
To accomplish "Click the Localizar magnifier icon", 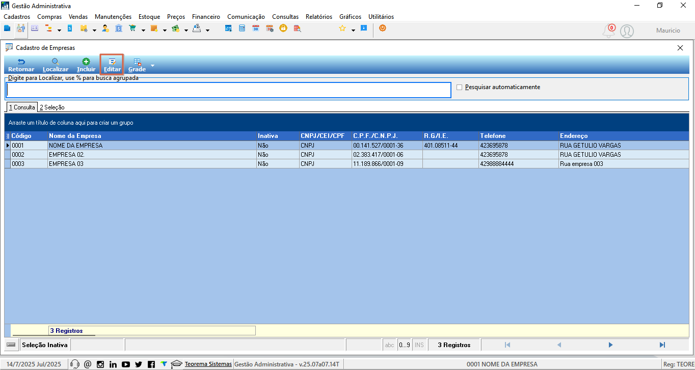I will pos(56,62).
